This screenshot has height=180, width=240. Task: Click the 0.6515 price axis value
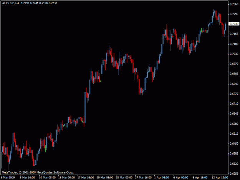click(234, 134)
